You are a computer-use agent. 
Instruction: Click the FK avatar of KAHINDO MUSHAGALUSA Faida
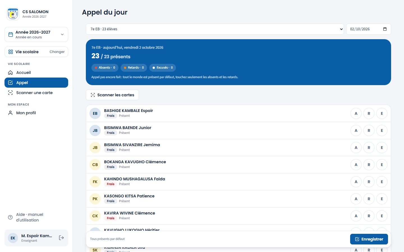coord(95,182)
